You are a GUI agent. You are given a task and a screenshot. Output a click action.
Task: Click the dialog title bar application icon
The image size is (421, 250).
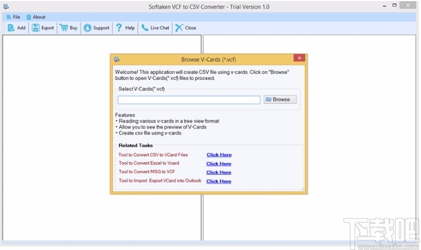coord(117,59)
